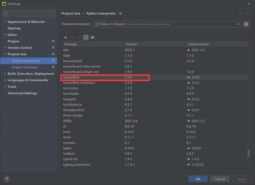The image size is (255, 185).
Task: Sort by Version column header
Action: coord(155,44)
